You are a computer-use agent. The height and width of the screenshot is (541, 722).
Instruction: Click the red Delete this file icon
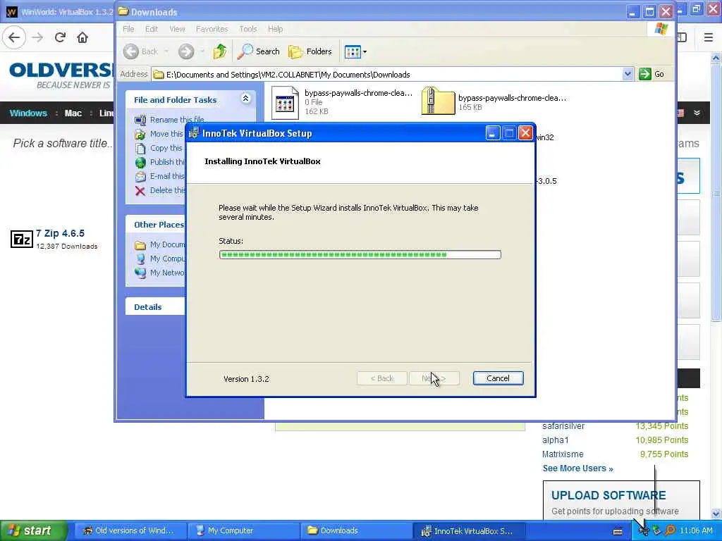[x=140, y=191]
